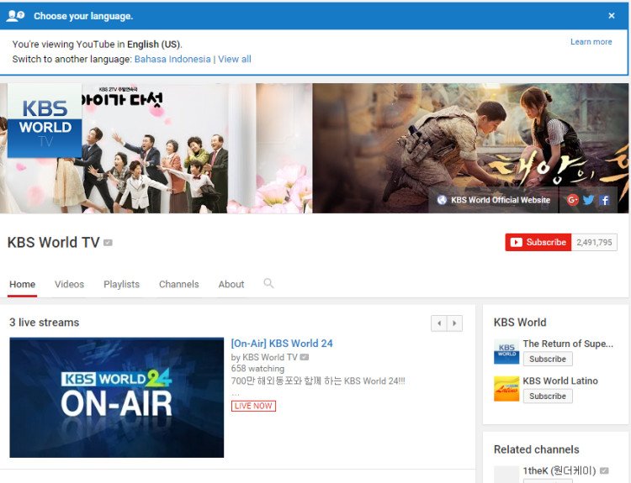Open the KBS World 24 ON-AIR thumbnail
Viewport: 631px width, 483px height.
117,397
